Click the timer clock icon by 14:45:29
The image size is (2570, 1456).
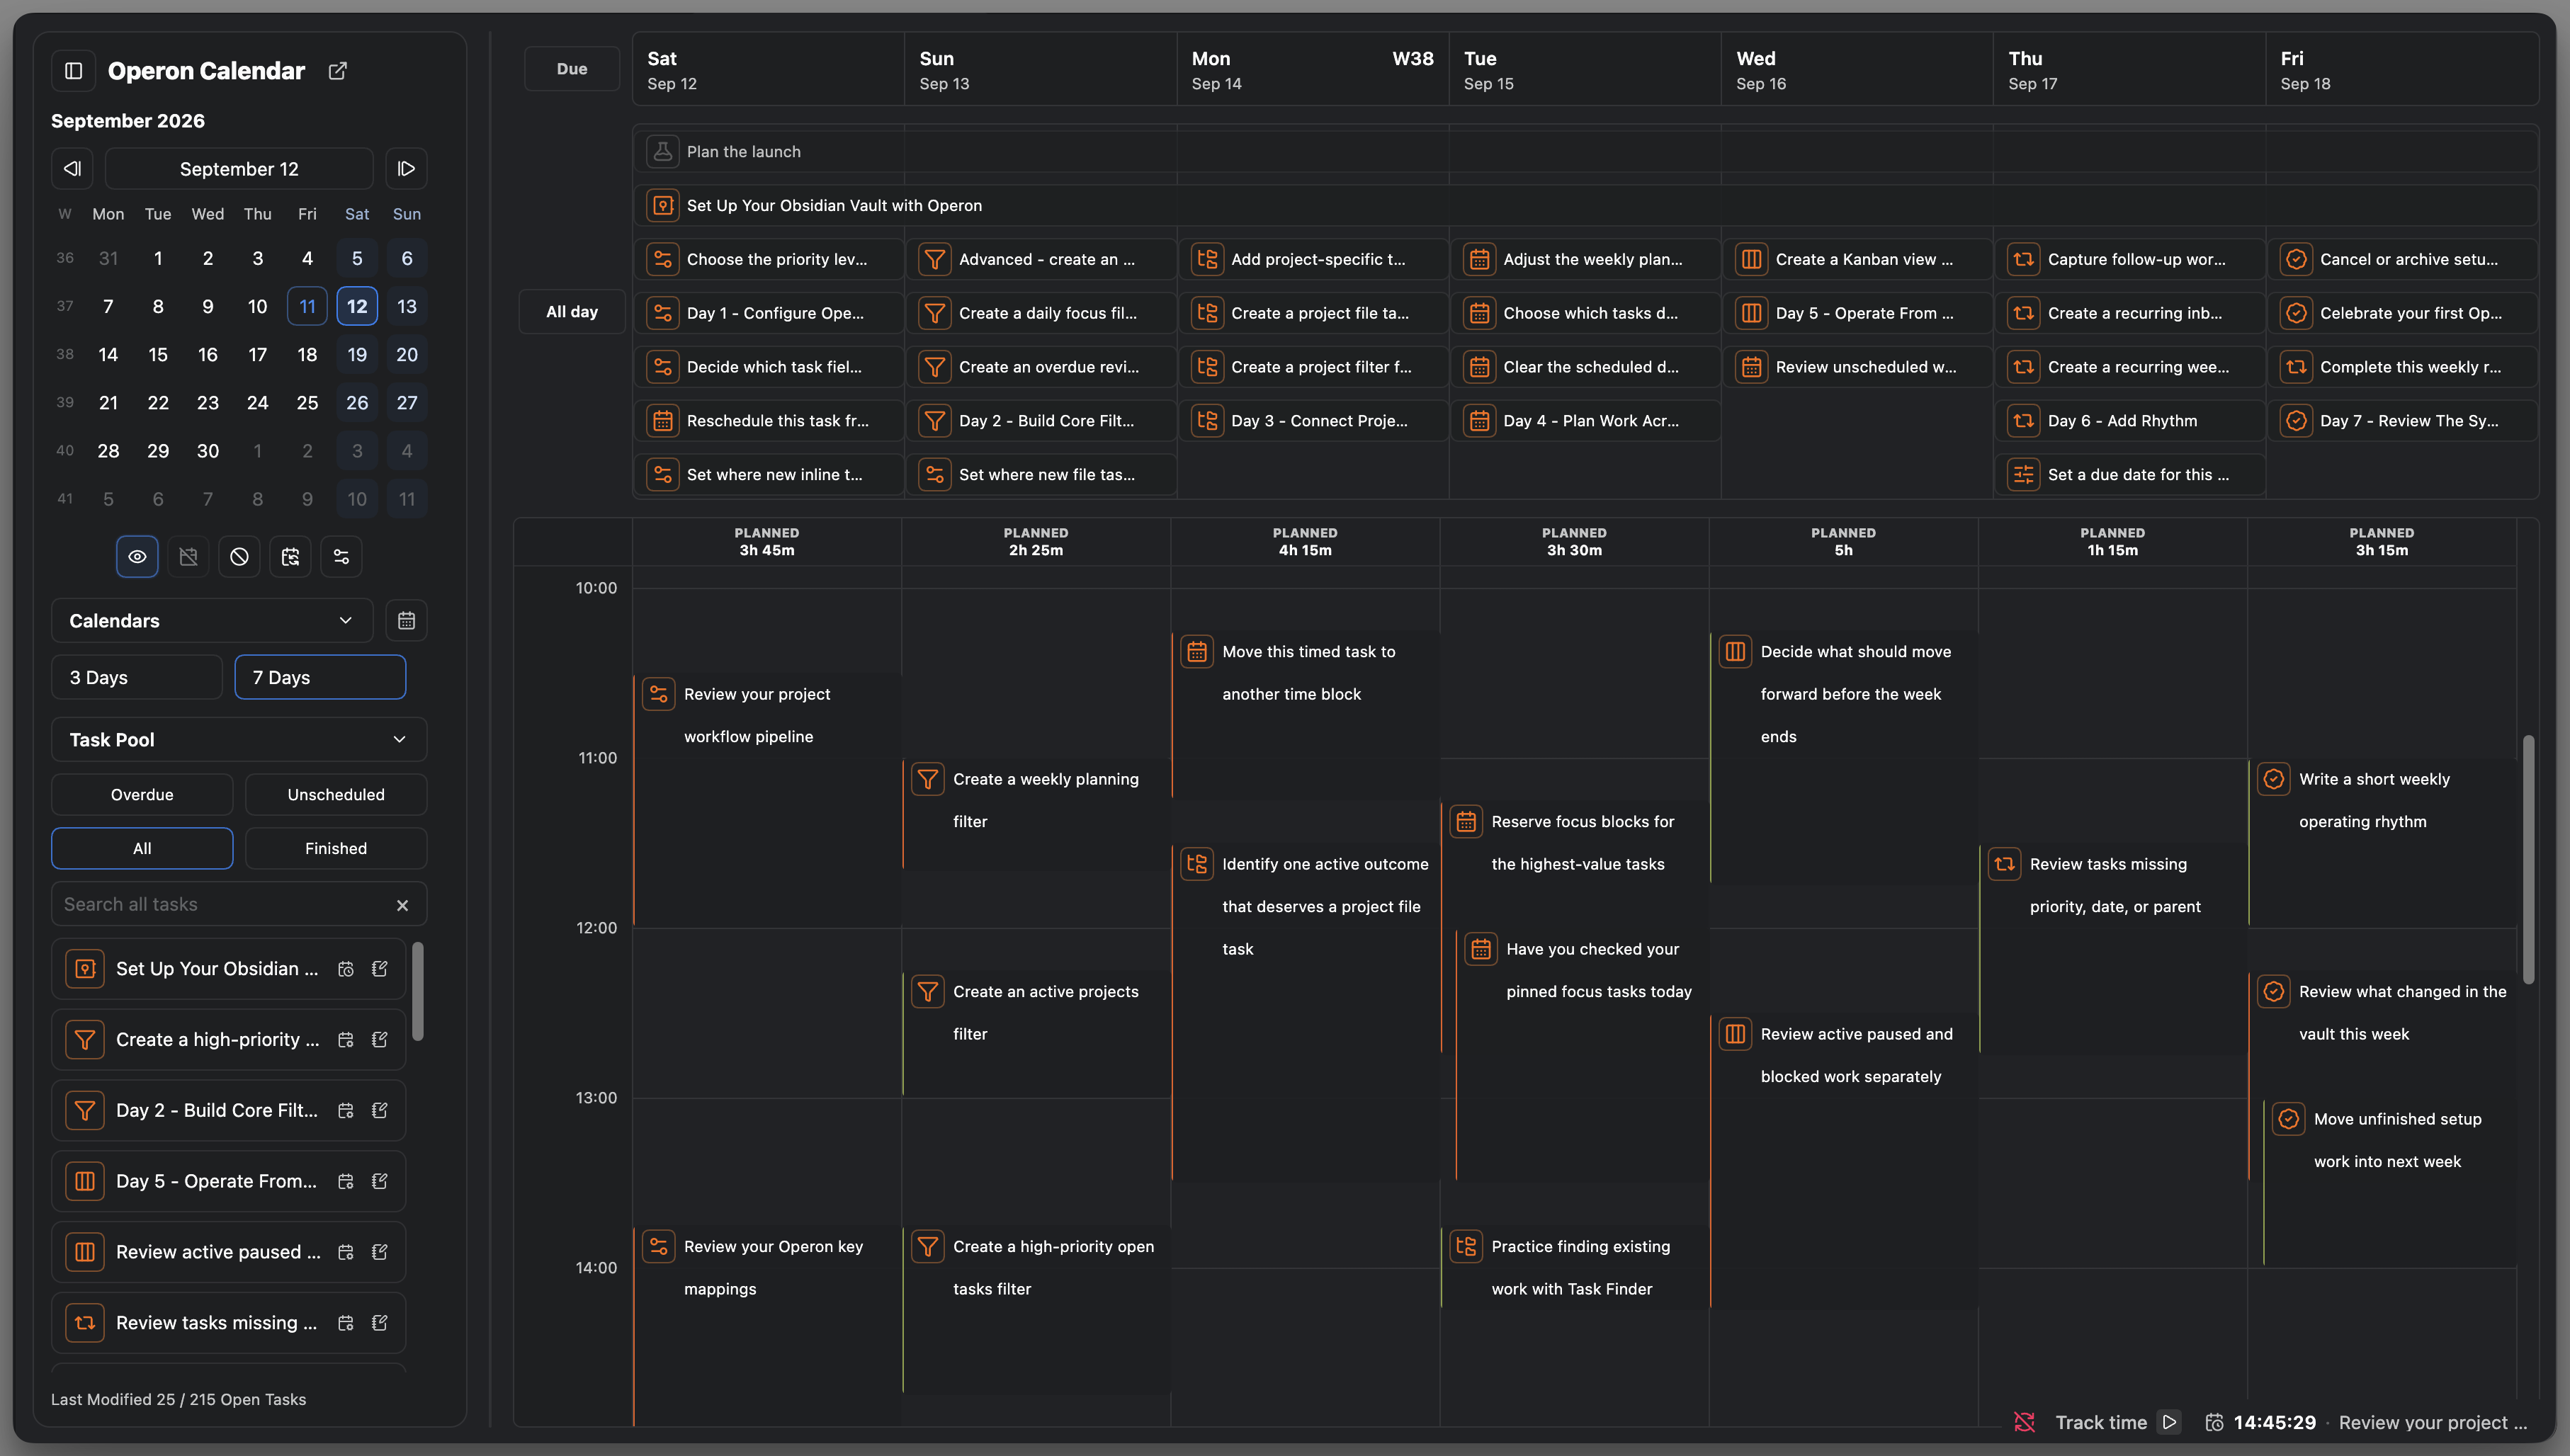[x=2215, y=1422]
